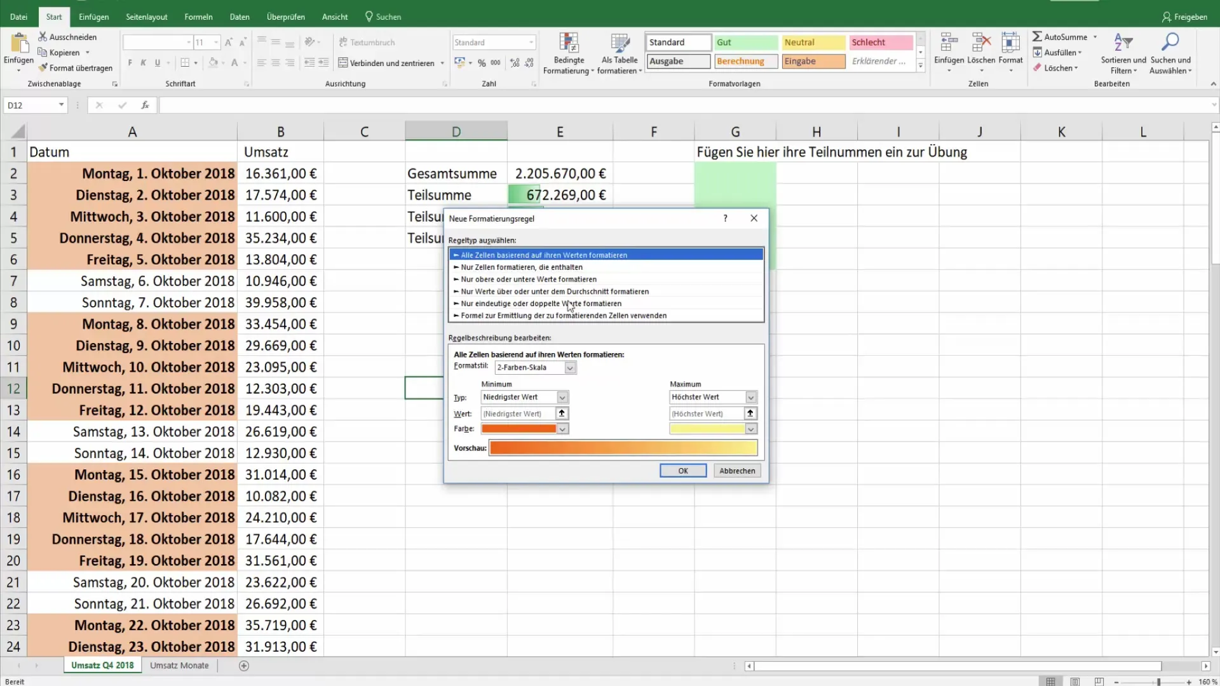Open the Formatstil 2-Farben-Skala dropdown

point(570,367)
